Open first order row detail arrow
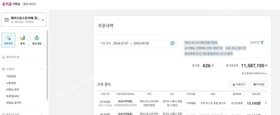 tap(265, 103)
